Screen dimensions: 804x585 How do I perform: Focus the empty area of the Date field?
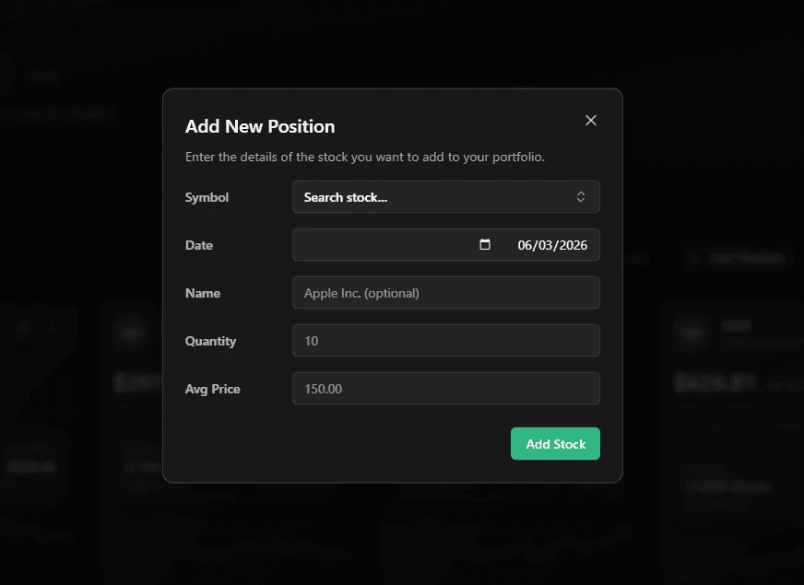coord(384,245)
